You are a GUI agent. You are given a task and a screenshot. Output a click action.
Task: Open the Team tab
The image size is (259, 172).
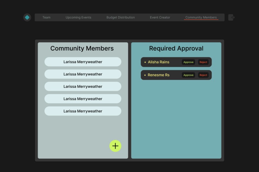pyautogui.click(x=46, y=17)
